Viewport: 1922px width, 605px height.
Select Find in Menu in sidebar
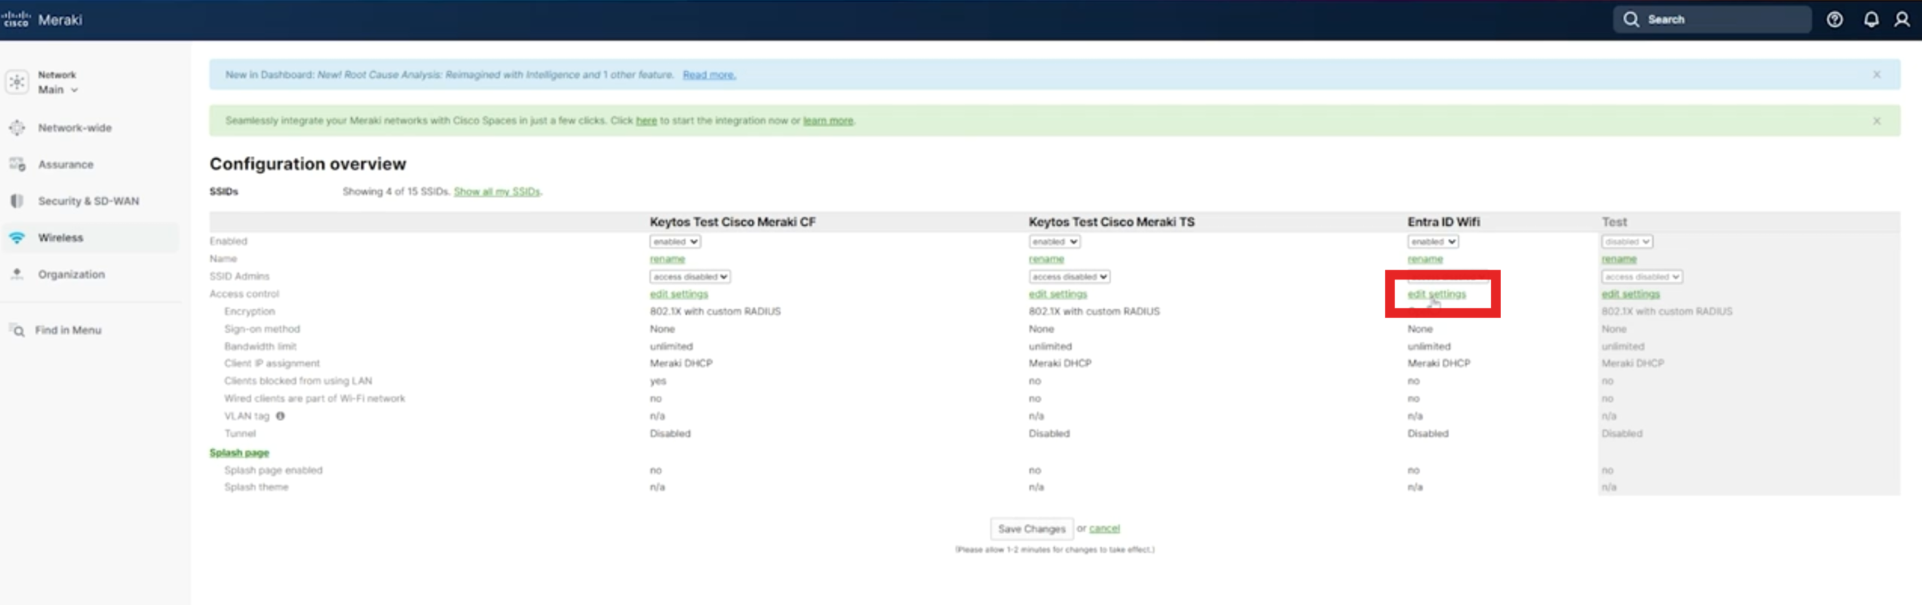click(67, 330)
